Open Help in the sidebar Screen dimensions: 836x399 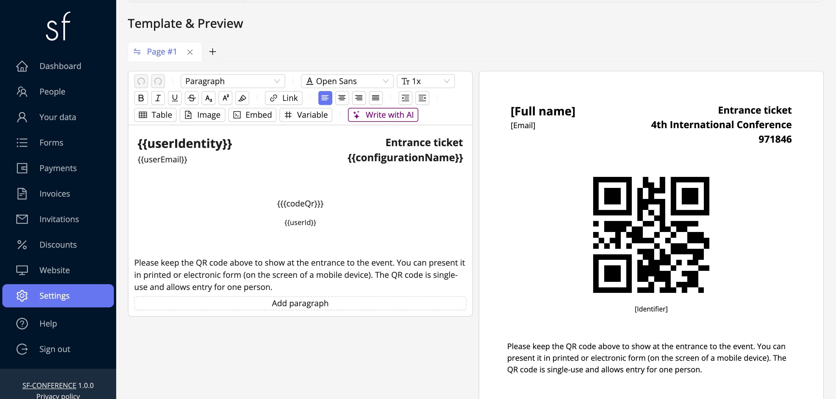[x=58, y=324]
